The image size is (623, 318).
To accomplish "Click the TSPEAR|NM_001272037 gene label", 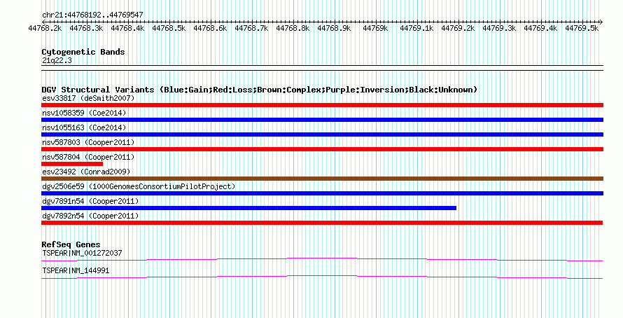I will (82, 253).
